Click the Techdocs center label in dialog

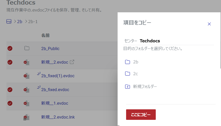click(x=150, y=41)
